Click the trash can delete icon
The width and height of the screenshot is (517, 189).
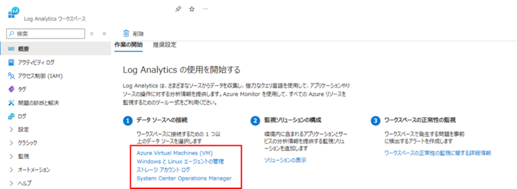[126, 33]
